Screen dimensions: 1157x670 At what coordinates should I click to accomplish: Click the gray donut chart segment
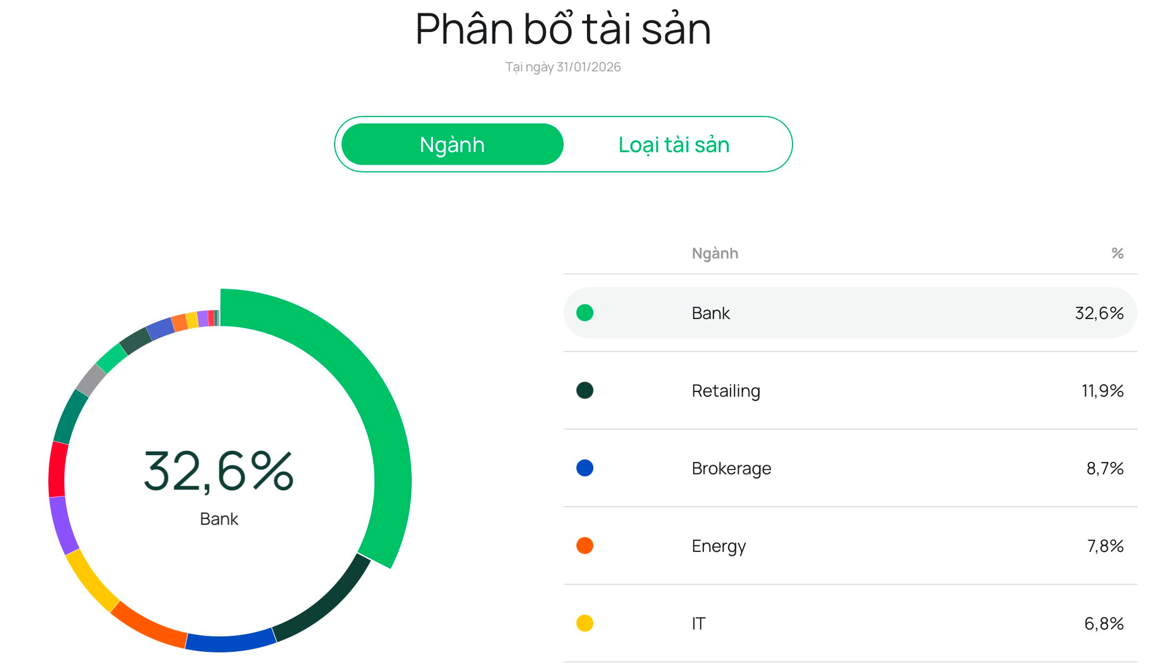(91, 380)
